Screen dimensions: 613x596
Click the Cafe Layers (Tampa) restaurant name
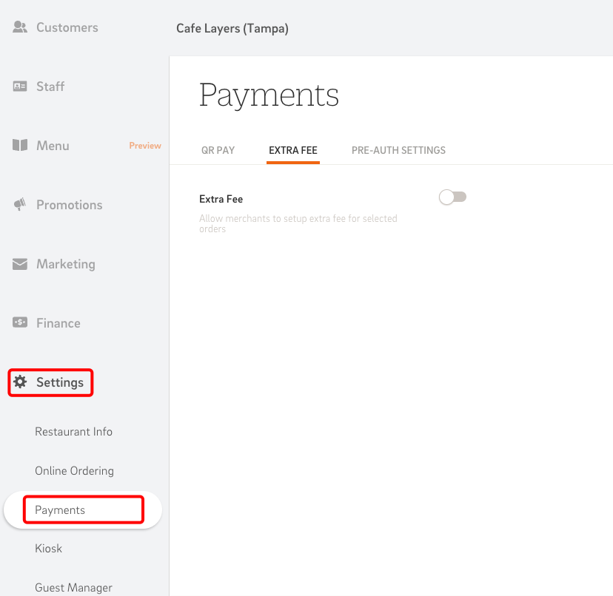coord(232,29)
